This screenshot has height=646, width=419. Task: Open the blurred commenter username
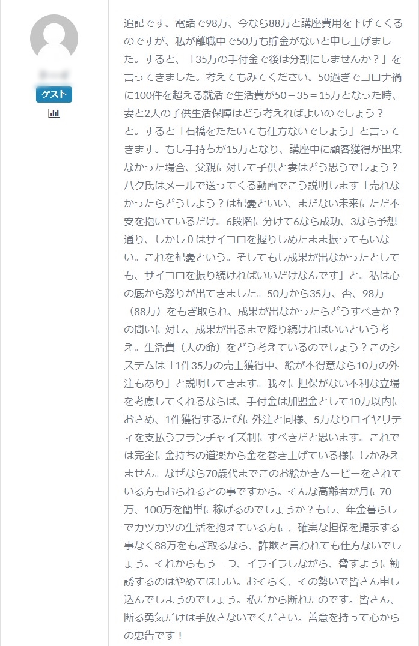[54, 76]
